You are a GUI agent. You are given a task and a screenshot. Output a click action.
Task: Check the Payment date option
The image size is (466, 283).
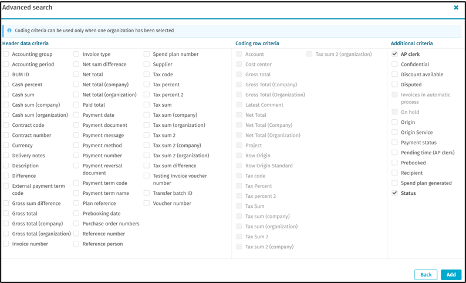tap(76, 115)
